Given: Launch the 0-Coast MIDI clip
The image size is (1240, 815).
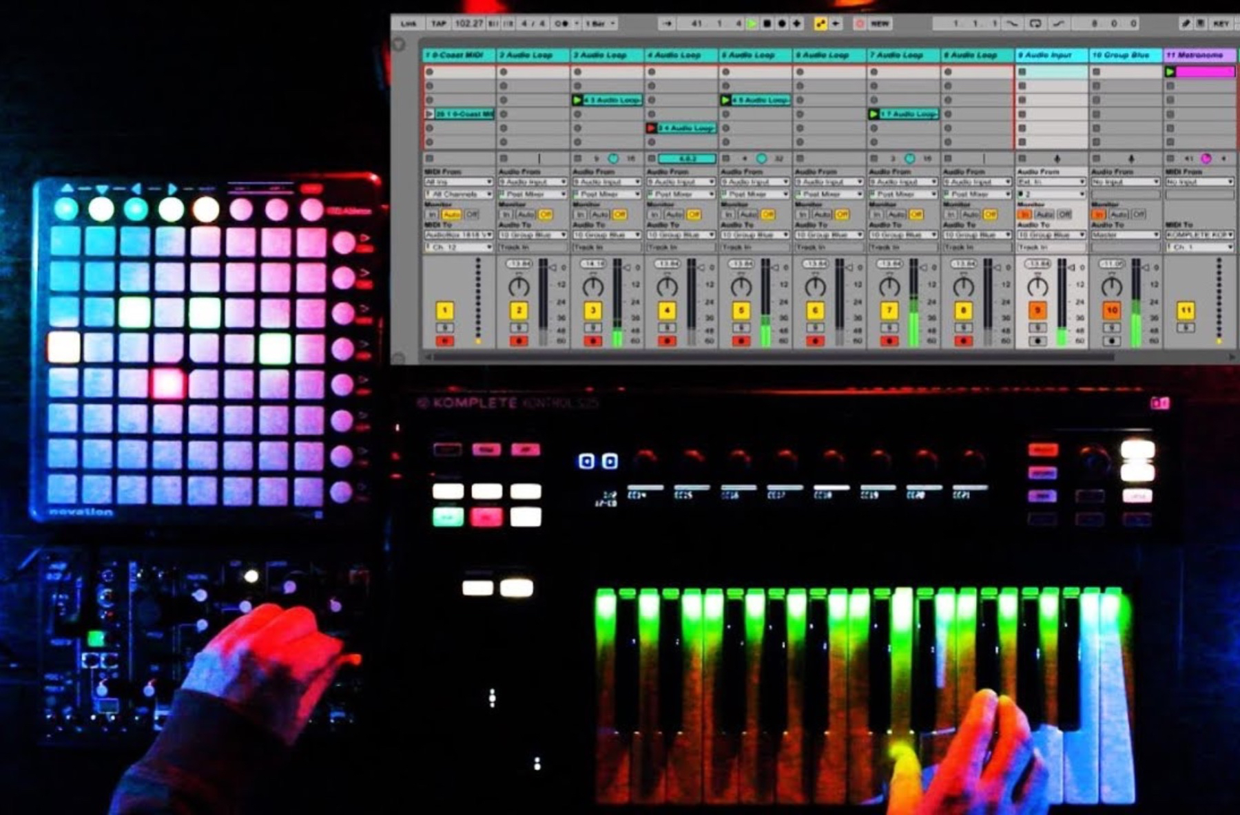Looking at the screenshot, I should [430, 114].
